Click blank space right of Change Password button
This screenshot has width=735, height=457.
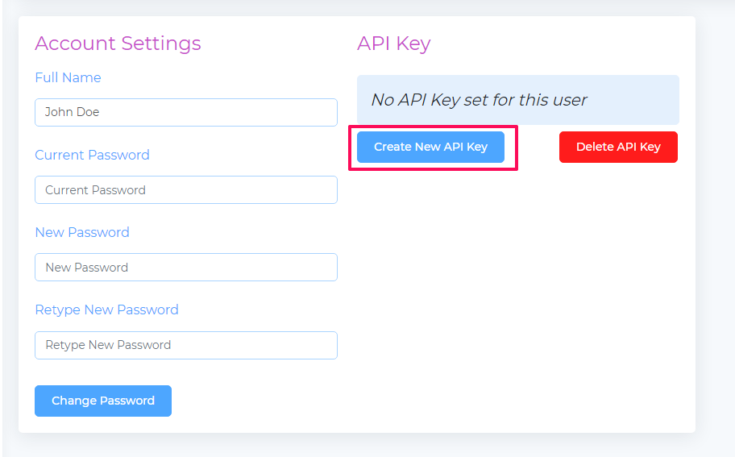(x=253, y=401)
